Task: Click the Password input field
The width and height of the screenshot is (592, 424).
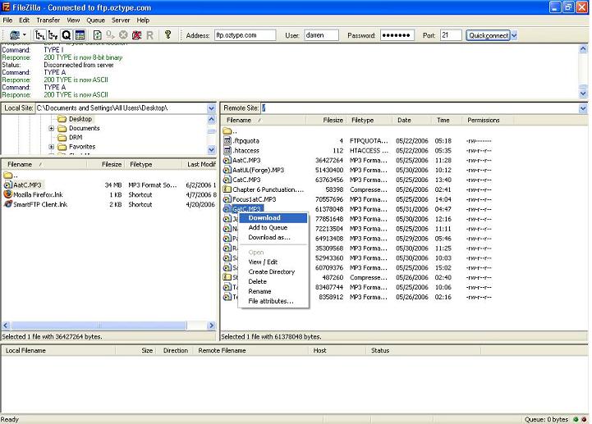Action: pyautogui.click(x=397, y=35)
